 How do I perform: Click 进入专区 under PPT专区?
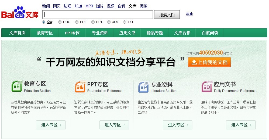(x=114, y=125)
